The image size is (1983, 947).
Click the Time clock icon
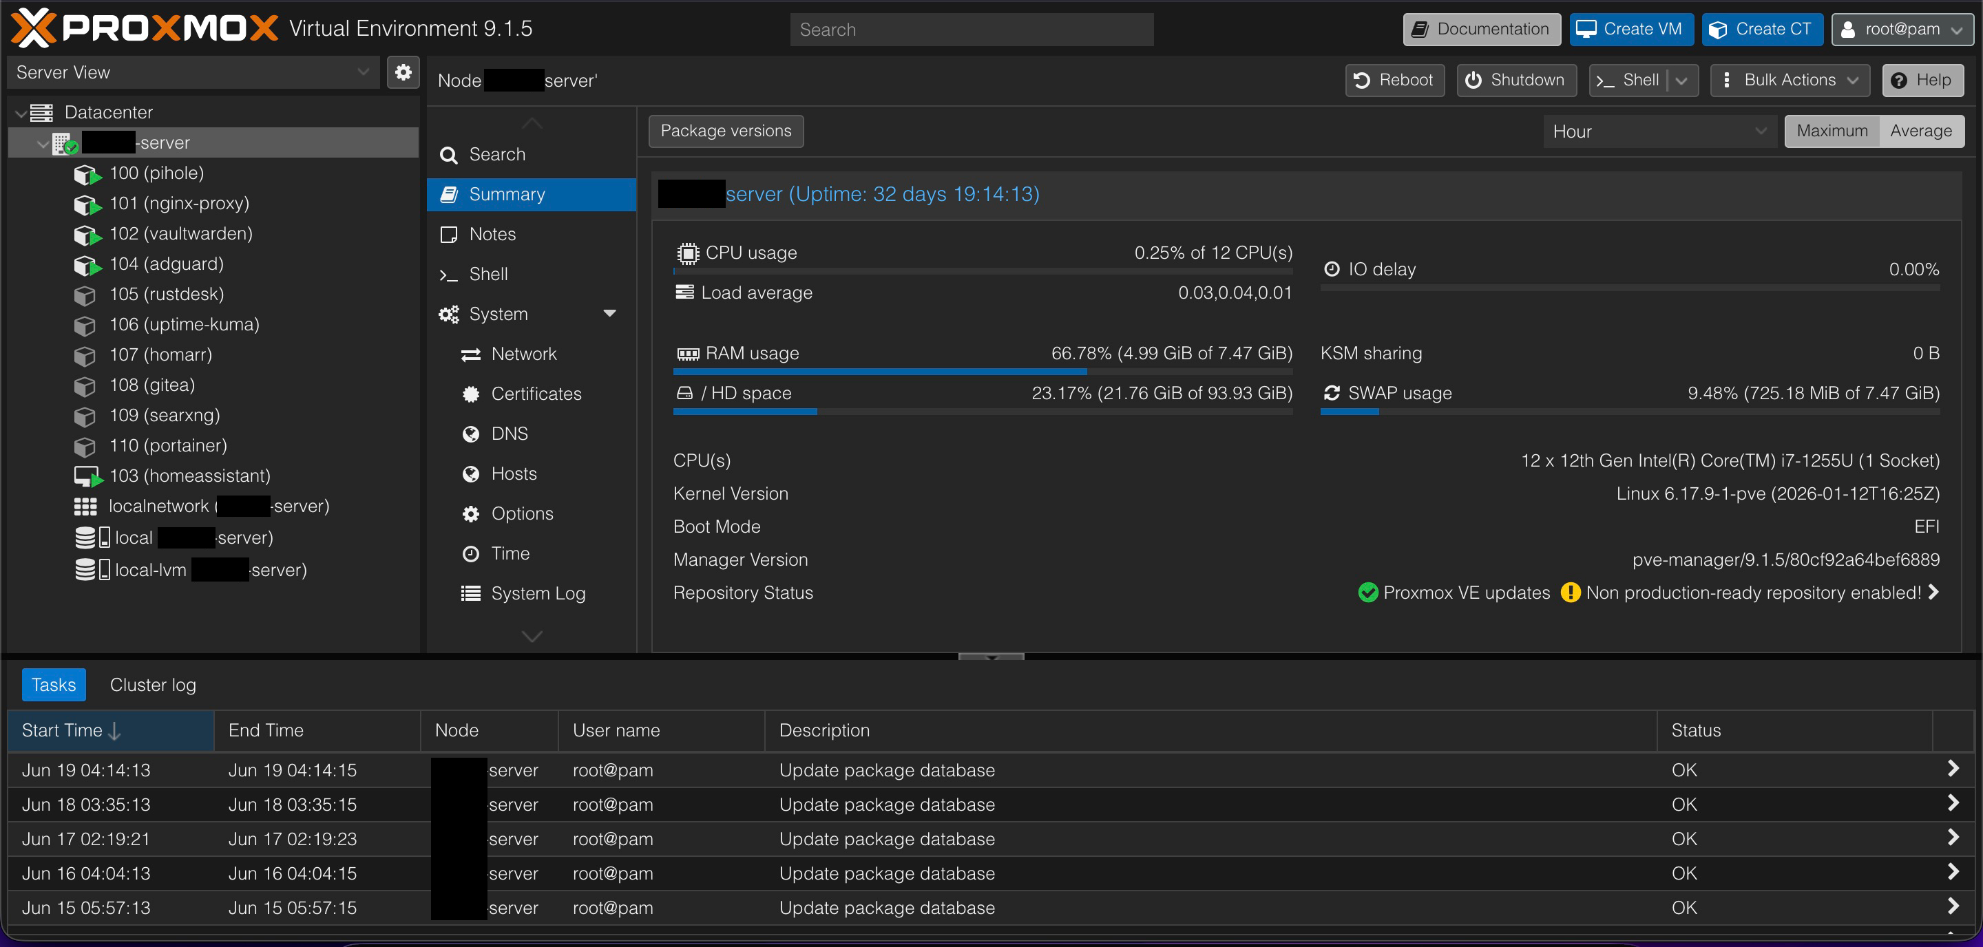470,555
